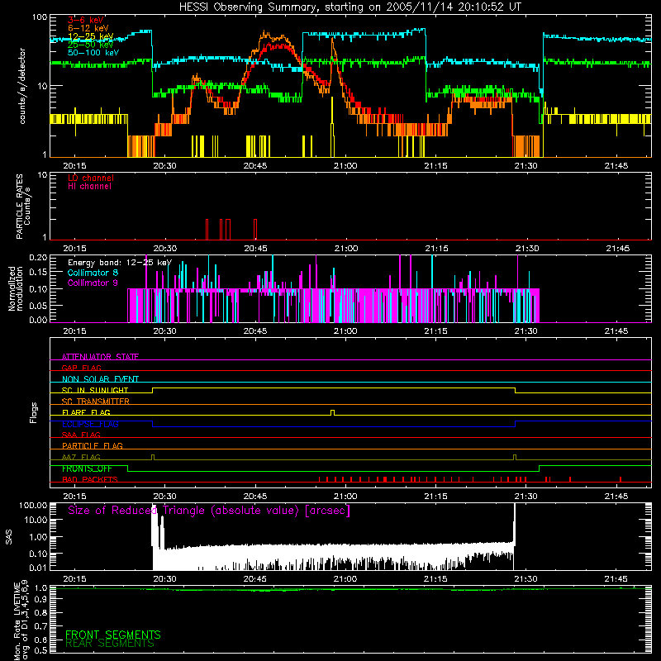The width and height of the screenshot is (661, 661).
Task: Pick the yellow 12-25 keV legend entry in the counts plot
Action: (x=91, y=36)
